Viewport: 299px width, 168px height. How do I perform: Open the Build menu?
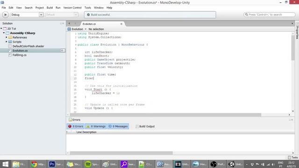point(50,7)
